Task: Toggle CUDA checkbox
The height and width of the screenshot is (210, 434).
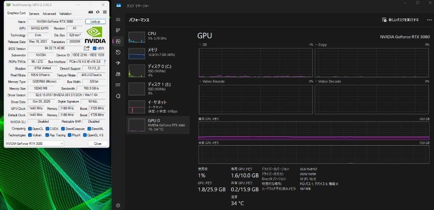Action: 47,129
